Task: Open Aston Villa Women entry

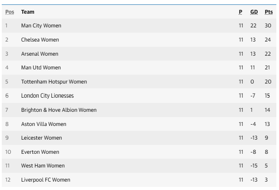Action: pyautogui.click(x=43, y=124)
